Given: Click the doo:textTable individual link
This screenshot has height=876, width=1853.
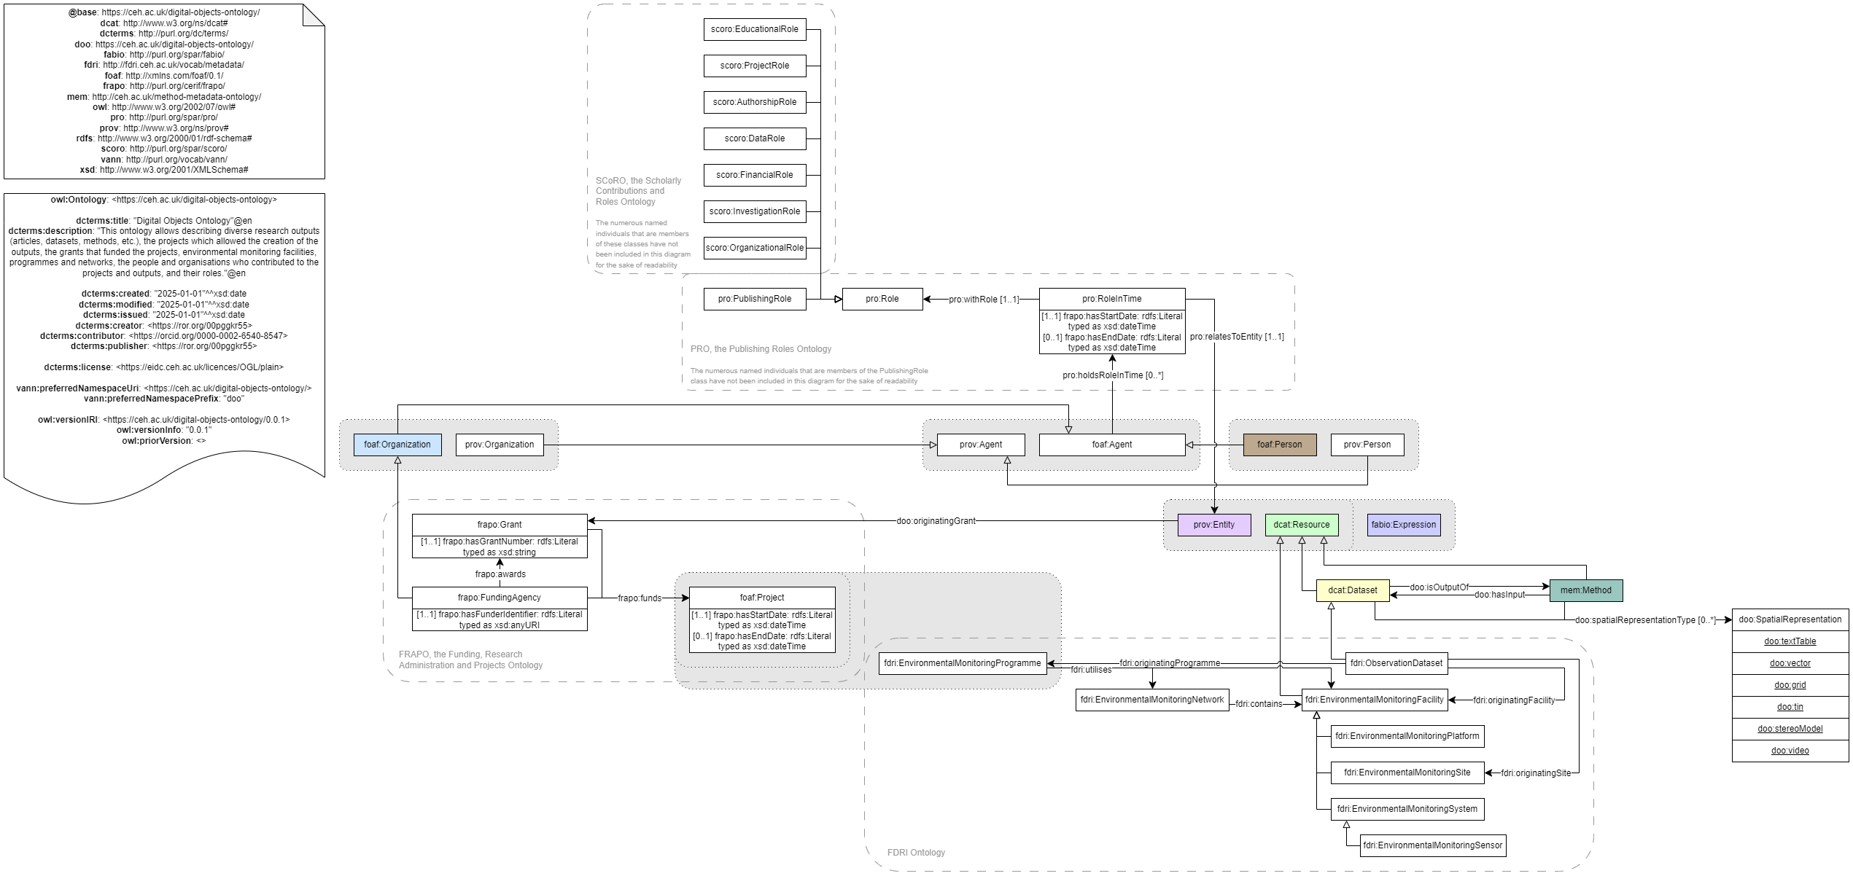Looking at the screenshot, I should 1790,641.
